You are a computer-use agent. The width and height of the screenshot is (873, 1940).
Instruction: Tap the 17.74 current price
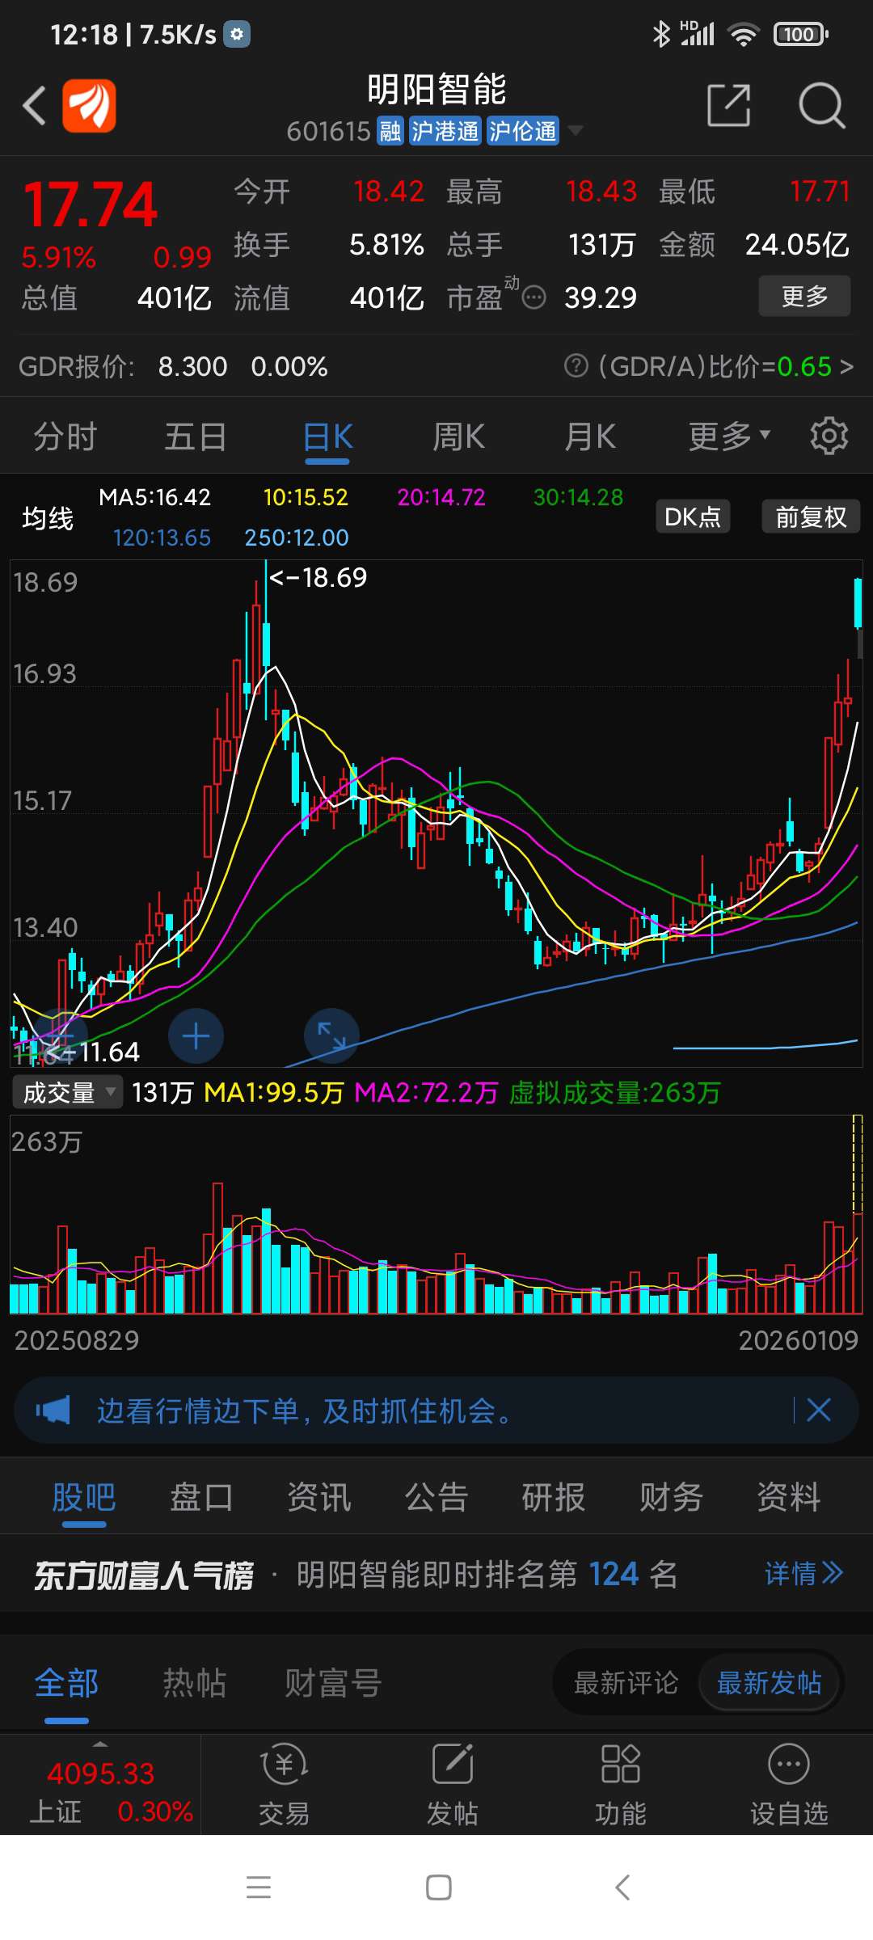point(90,205)
